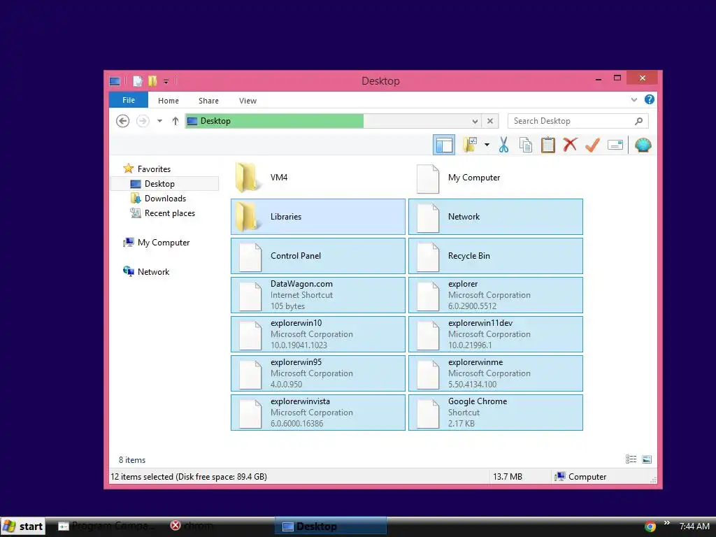The height and width of the screenshot is (537, 716).
Task: Expand the address bar history dropdown
Action: (475, 121)
